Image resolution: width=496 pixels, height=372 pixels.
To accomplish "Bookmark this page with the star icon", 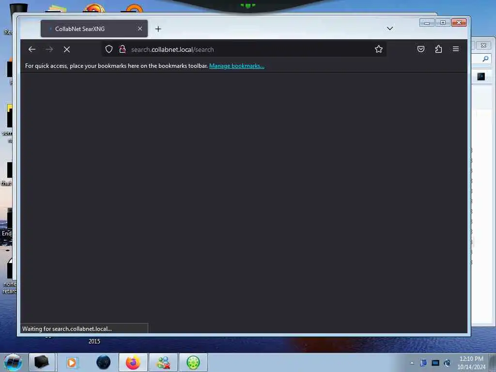I will pyautogui.click(x=379, y=49).
